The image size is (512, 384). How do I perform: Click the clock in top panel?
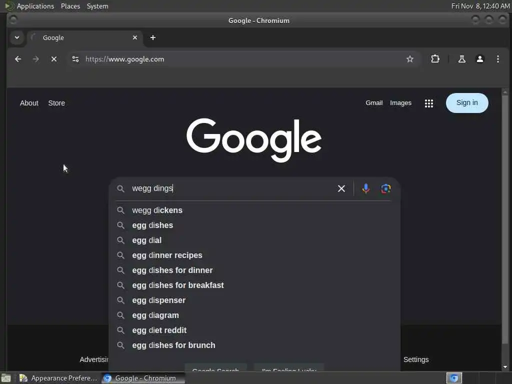pyautogui.click(x=480, y=6)
